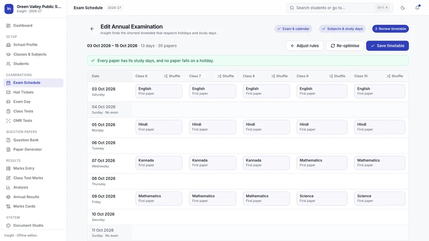Screen dimensions: 429x241
Task: Click Insight Offline edition footer text
Action: pos(21,236)
